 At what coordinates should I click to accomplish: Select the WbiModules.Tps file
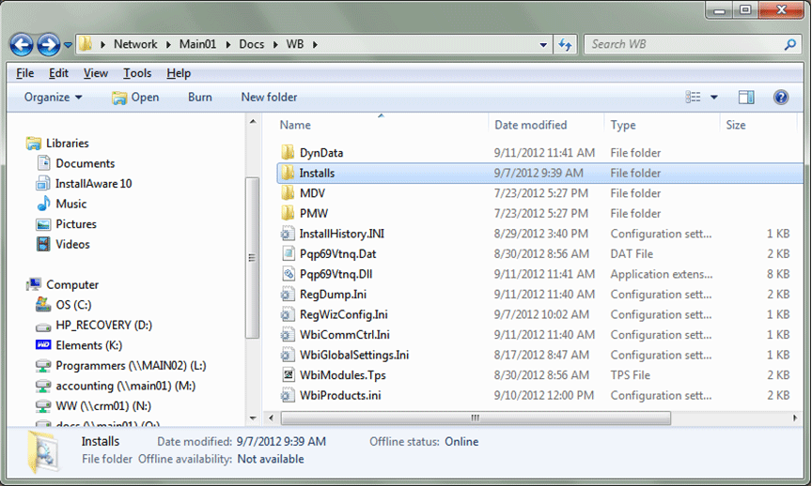coord(343,375)
